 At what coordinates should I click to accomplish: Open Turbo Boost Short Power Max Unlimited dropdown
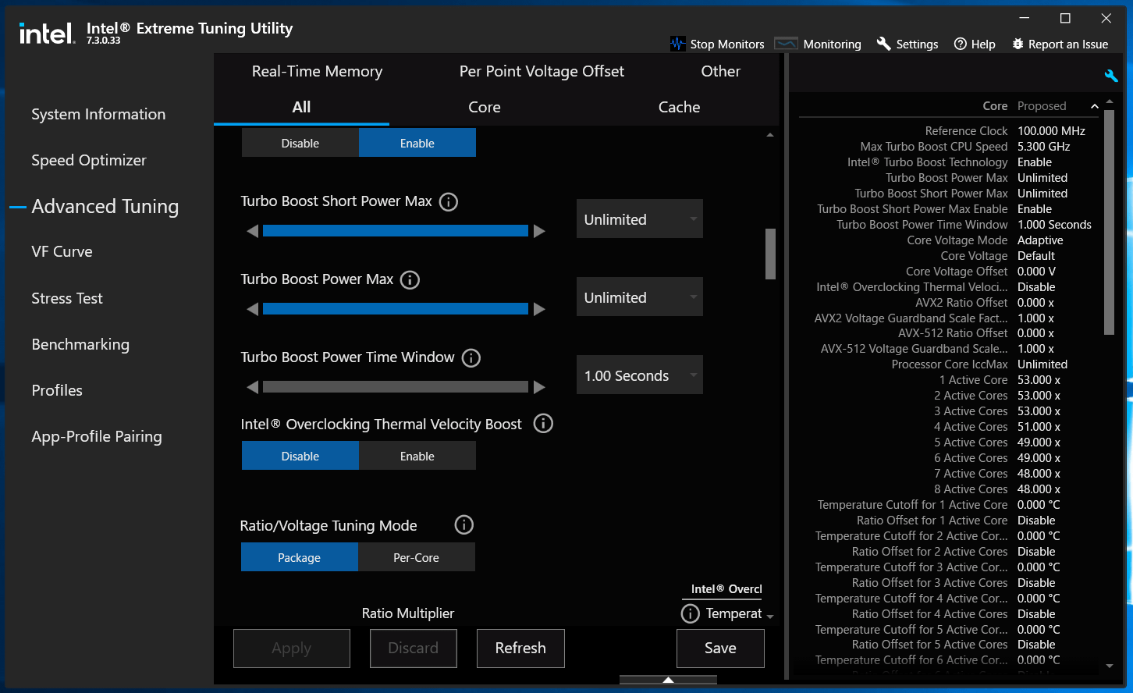[x=640, y=219]
